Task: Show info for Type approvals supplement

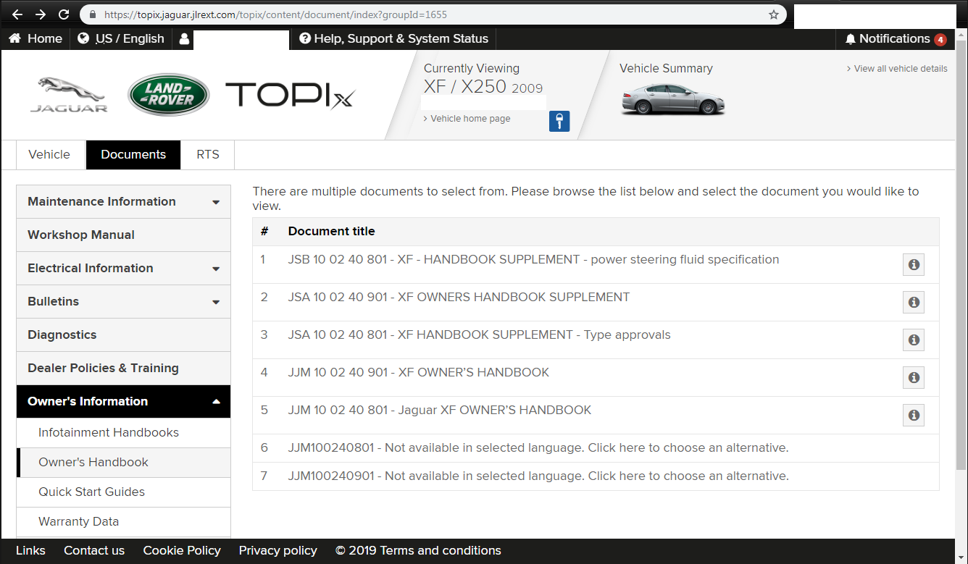Action: click(913, 340)
